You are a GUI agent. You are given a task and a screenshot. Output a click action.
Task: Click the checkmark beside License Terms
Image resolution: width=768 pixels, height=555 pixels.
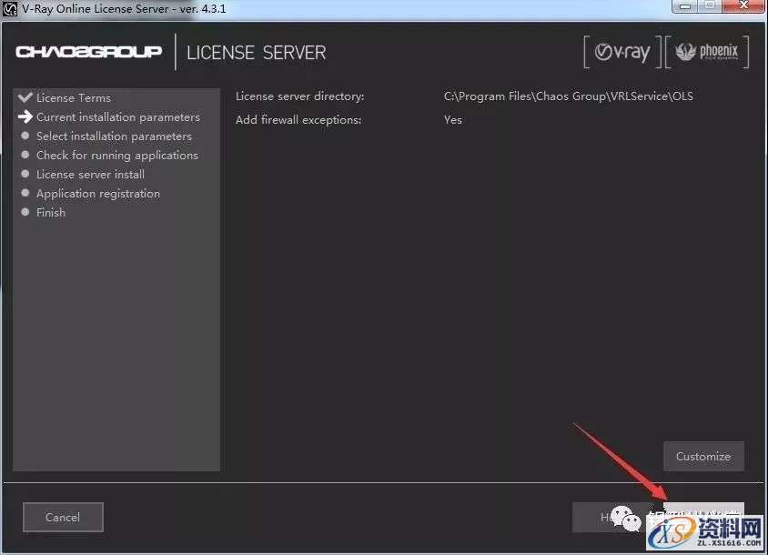click(24, 97)
